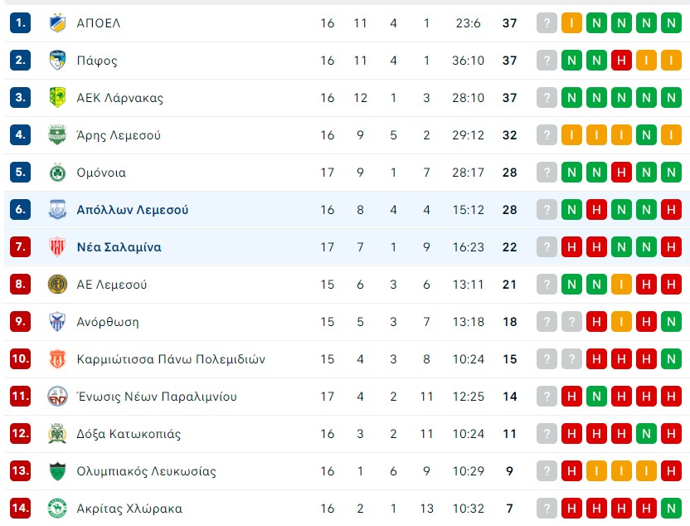Click the grey upcoming-match badge for ΑΠΟΕΛ

pyautogui.click(x=547, y=23)
